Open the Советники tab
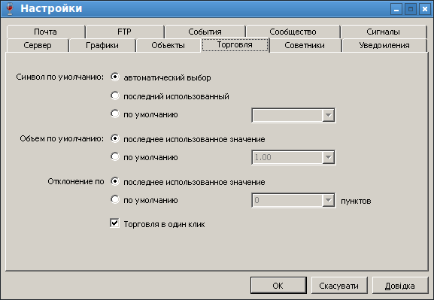This screenshot has height=300, width=434. point(305,45)
